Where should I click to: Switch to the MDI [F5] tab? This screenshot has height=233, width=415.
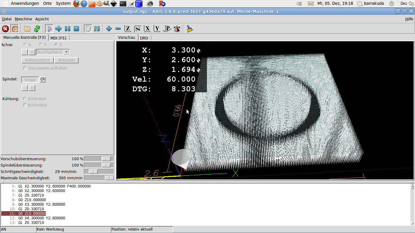pos(58,38)
